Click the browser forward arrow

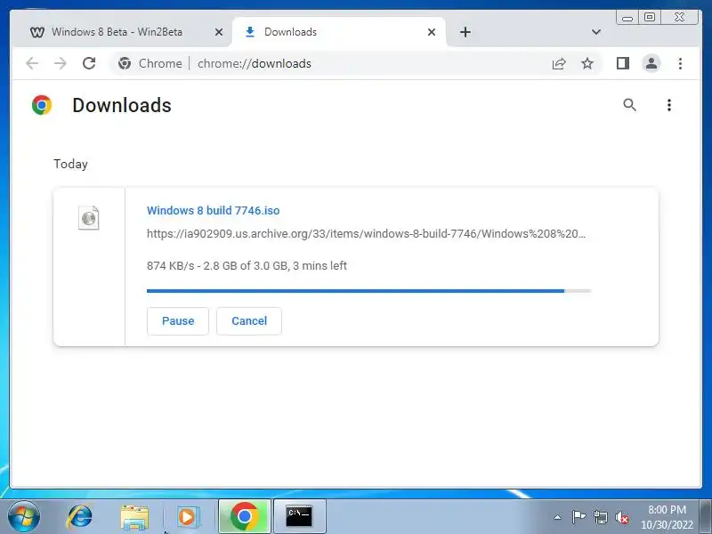[x=61, y=63]
